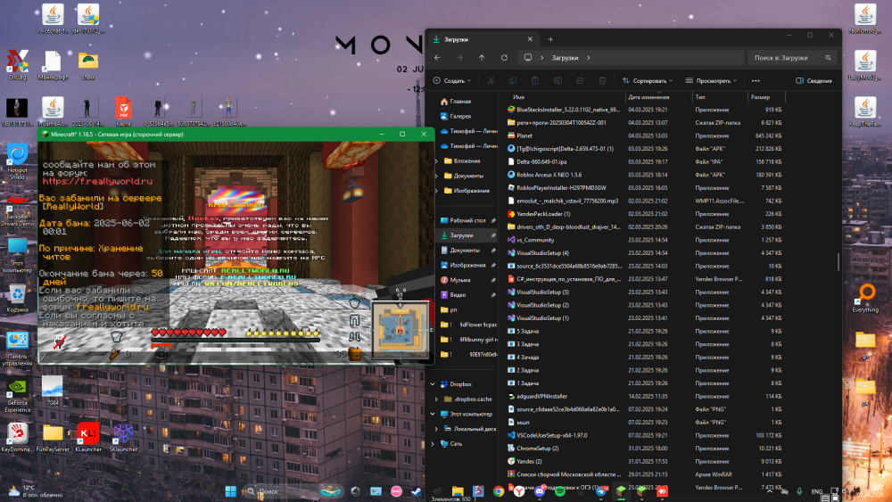This screenshot has width=892, height=502.
Task: Select the Загрузки Explorer tab
Action: [483, 39]
